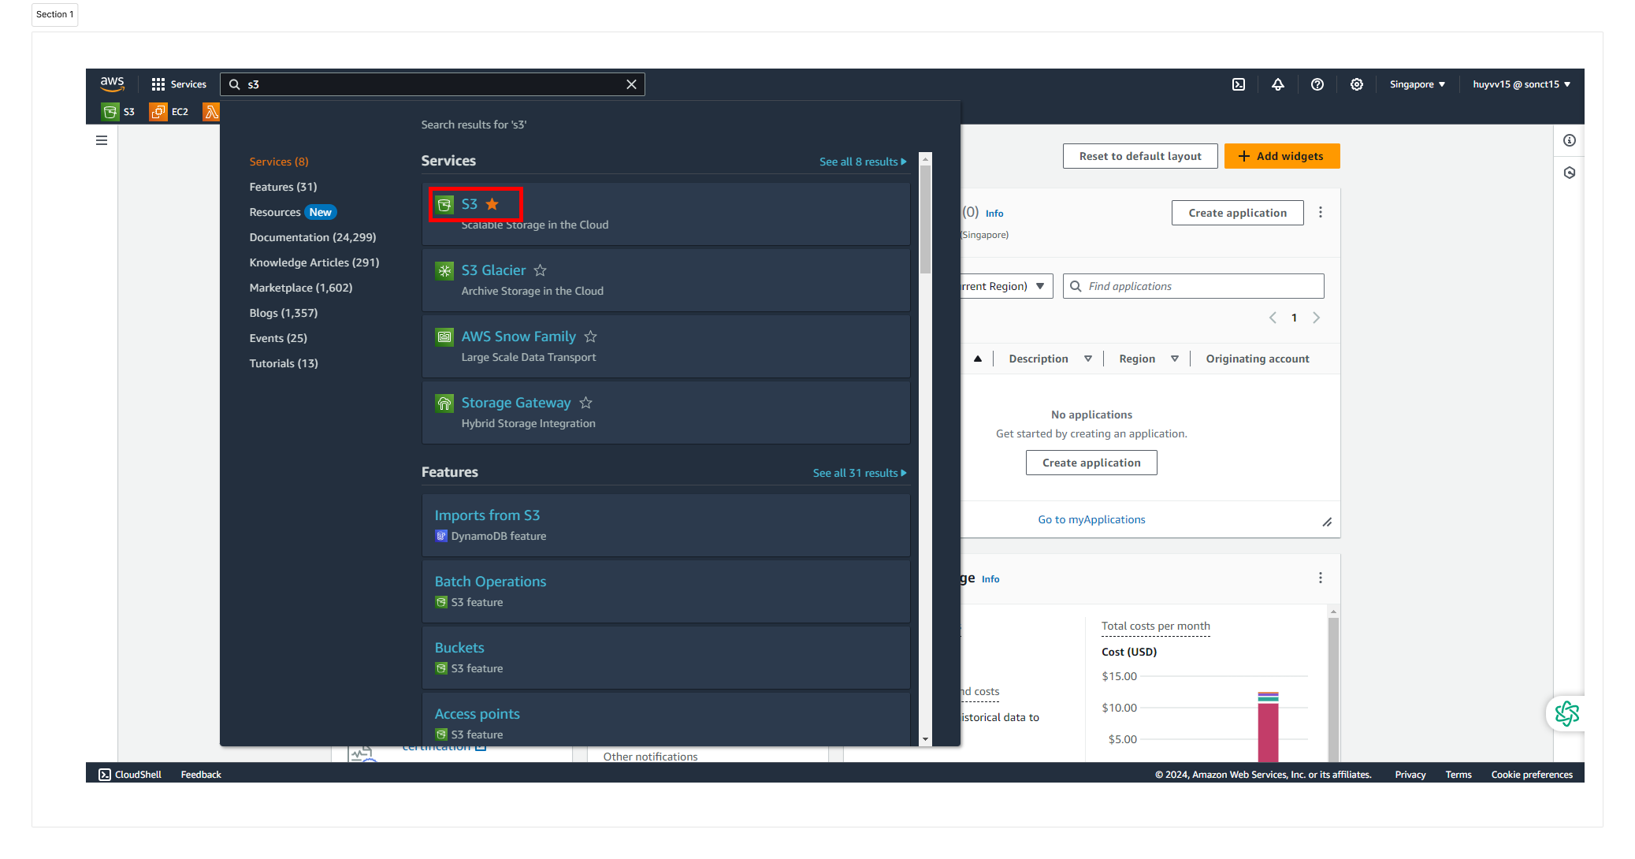This screenshot has width=1635, height=859.
Task: Expand the huyvv15 @ sonct15 account menu
Action: (x=1522, y=84)
